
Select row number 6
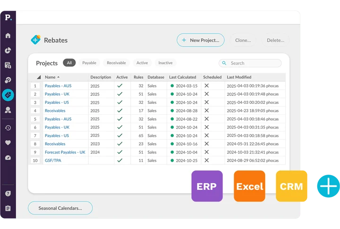[x=35, y=127]
